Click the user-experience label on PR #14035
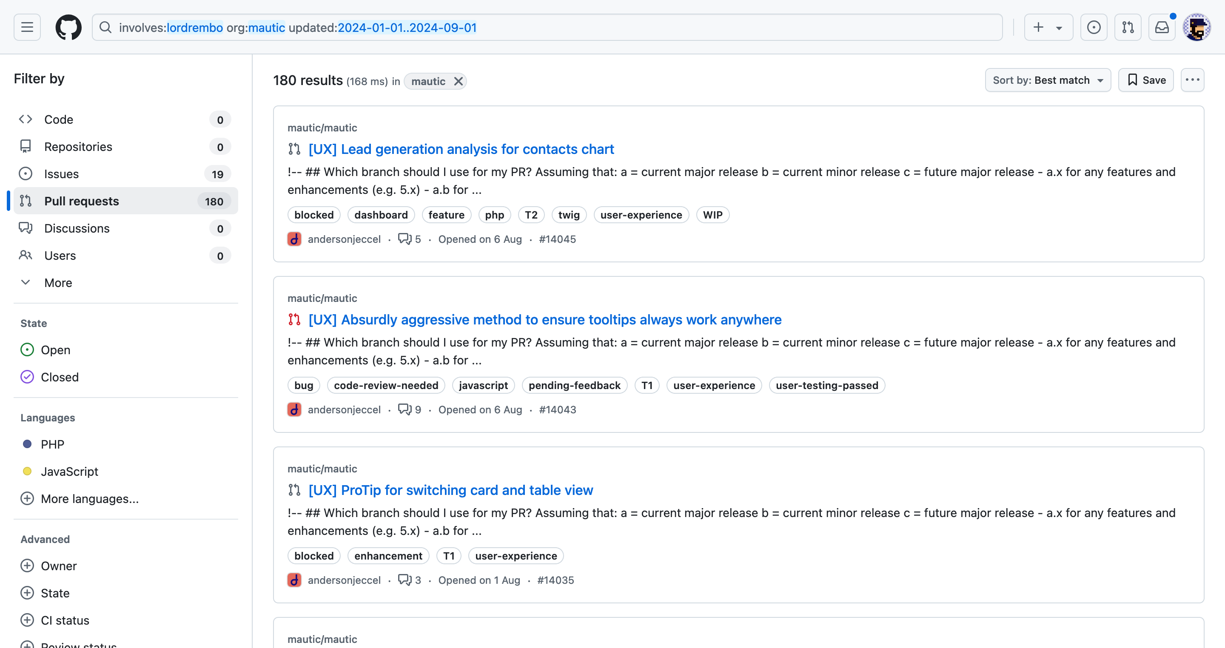1225x648 pixels. coord(516,555)
